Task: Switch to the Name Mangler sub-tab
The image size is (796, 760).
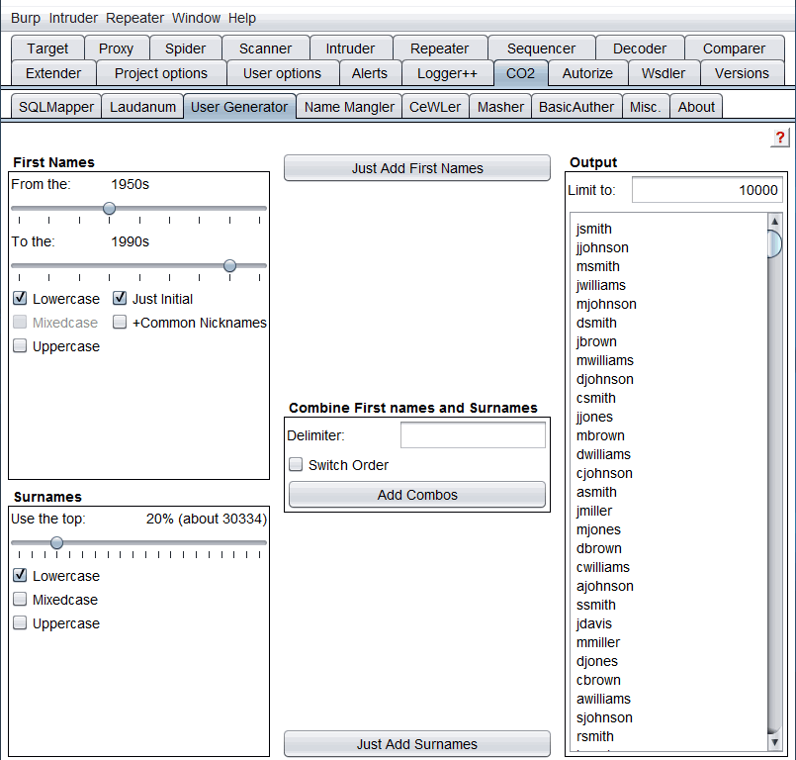Action: [349, 107]
